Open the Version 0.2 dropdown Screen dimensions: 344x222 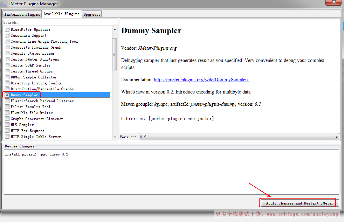click(239, 137)
